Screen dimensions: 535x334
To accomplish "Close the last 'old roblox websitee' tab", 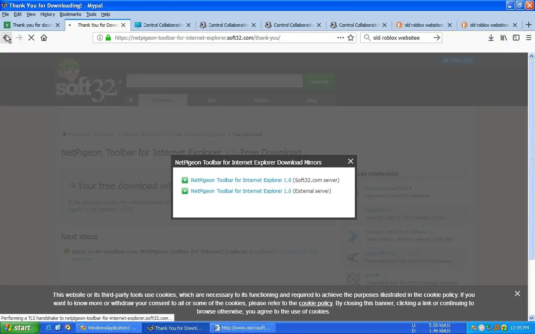I will tap(515, 25).
